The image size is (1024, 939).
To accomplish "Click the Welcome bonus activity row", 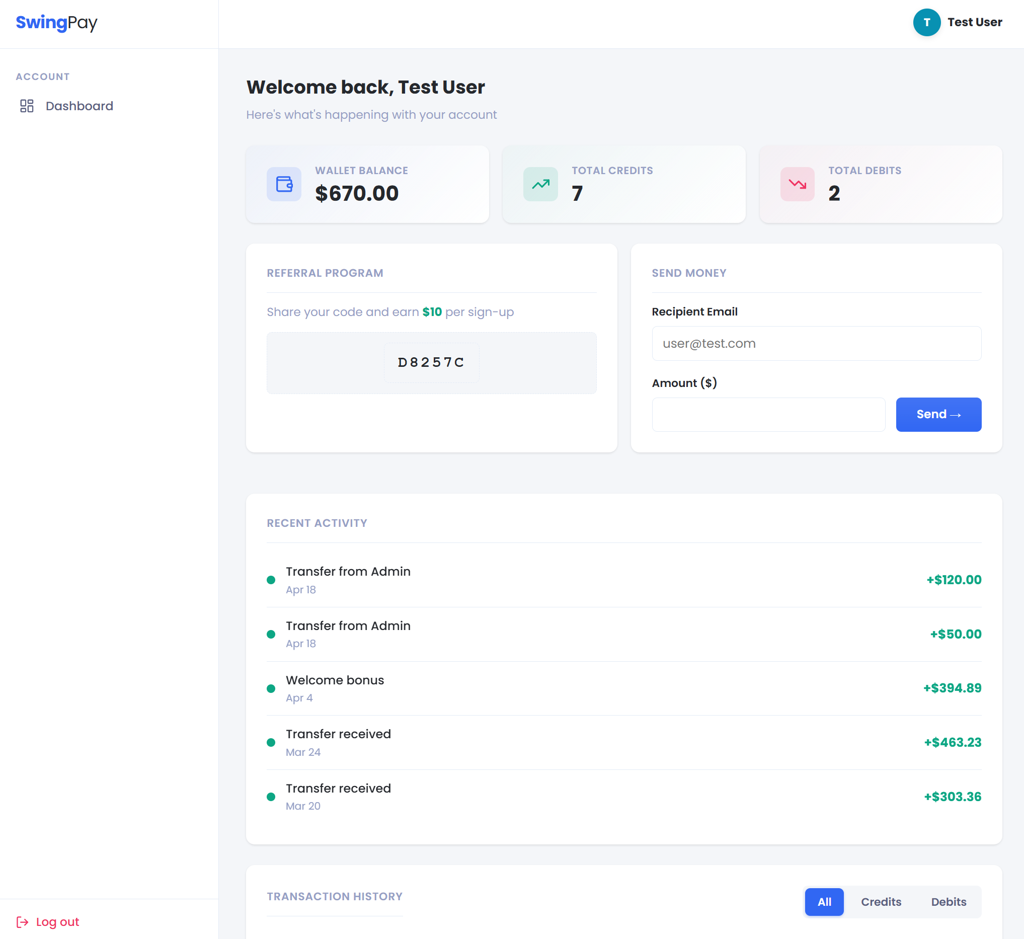I will pyautogui.click(x=335, y=688).
